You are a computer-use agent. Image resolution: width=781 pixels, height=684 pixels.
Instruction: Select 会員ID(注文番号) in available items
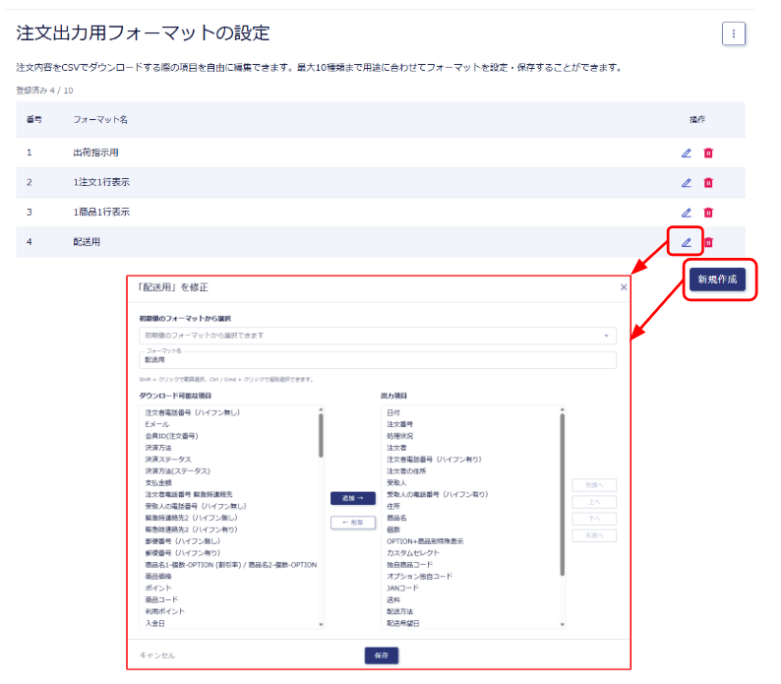pyautogui.click(x=171, y=436)
